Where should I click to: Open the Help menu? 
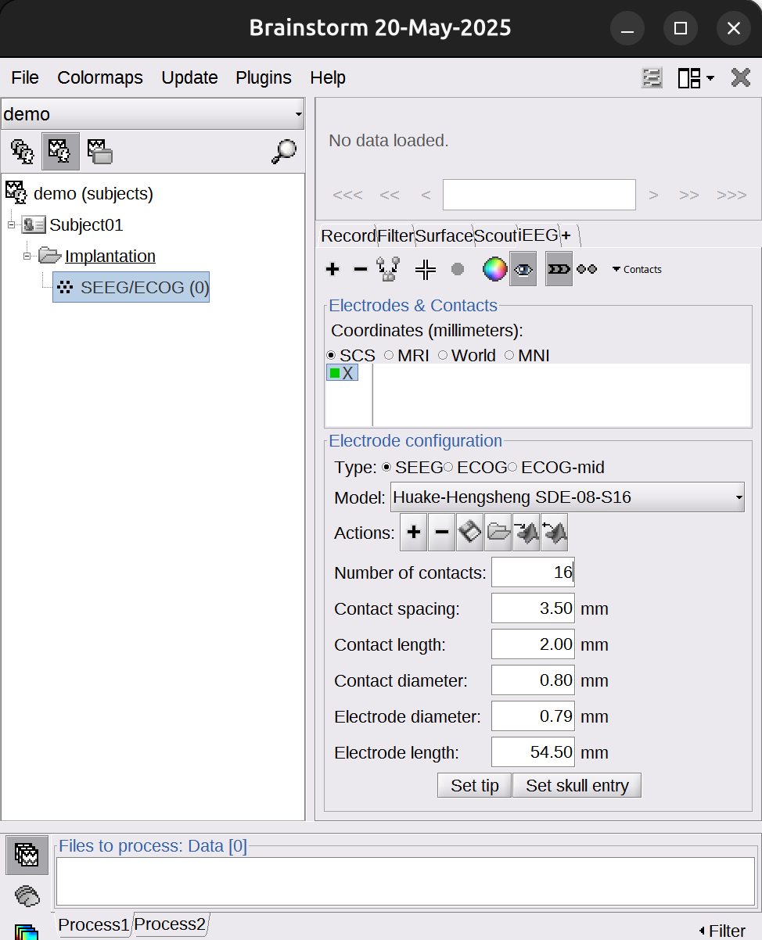328,77
